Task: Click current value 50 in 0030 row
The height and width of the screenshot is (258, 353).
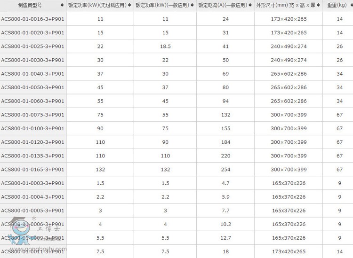Action: [225, 60]
